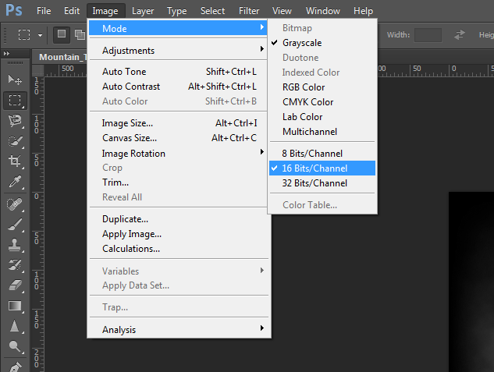Choose Duplicate command

178,219
